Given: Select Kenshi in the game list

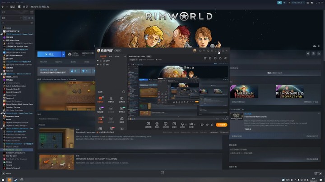Looking at the screenshot, I should pos(9,119).
